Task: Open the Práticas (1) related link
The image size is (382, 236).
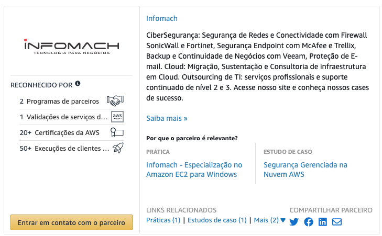Action: click(163, 220)
